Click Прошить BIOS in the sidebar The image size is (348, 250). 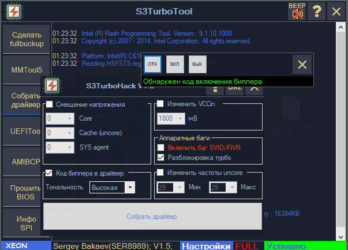coord(22,192)
